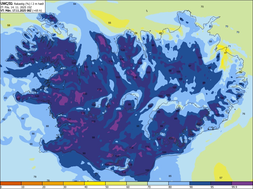Pick the purple legend swatch above 99.9

(242, 183)
